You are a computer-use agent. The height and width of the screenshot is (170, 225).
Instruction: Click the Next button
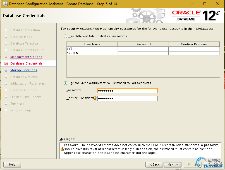(x=173, y=164)
